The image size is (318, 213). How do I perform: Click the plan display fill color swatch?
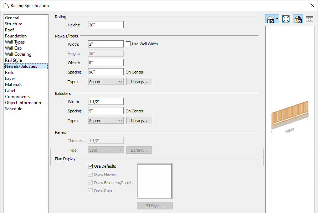point(155,181)
